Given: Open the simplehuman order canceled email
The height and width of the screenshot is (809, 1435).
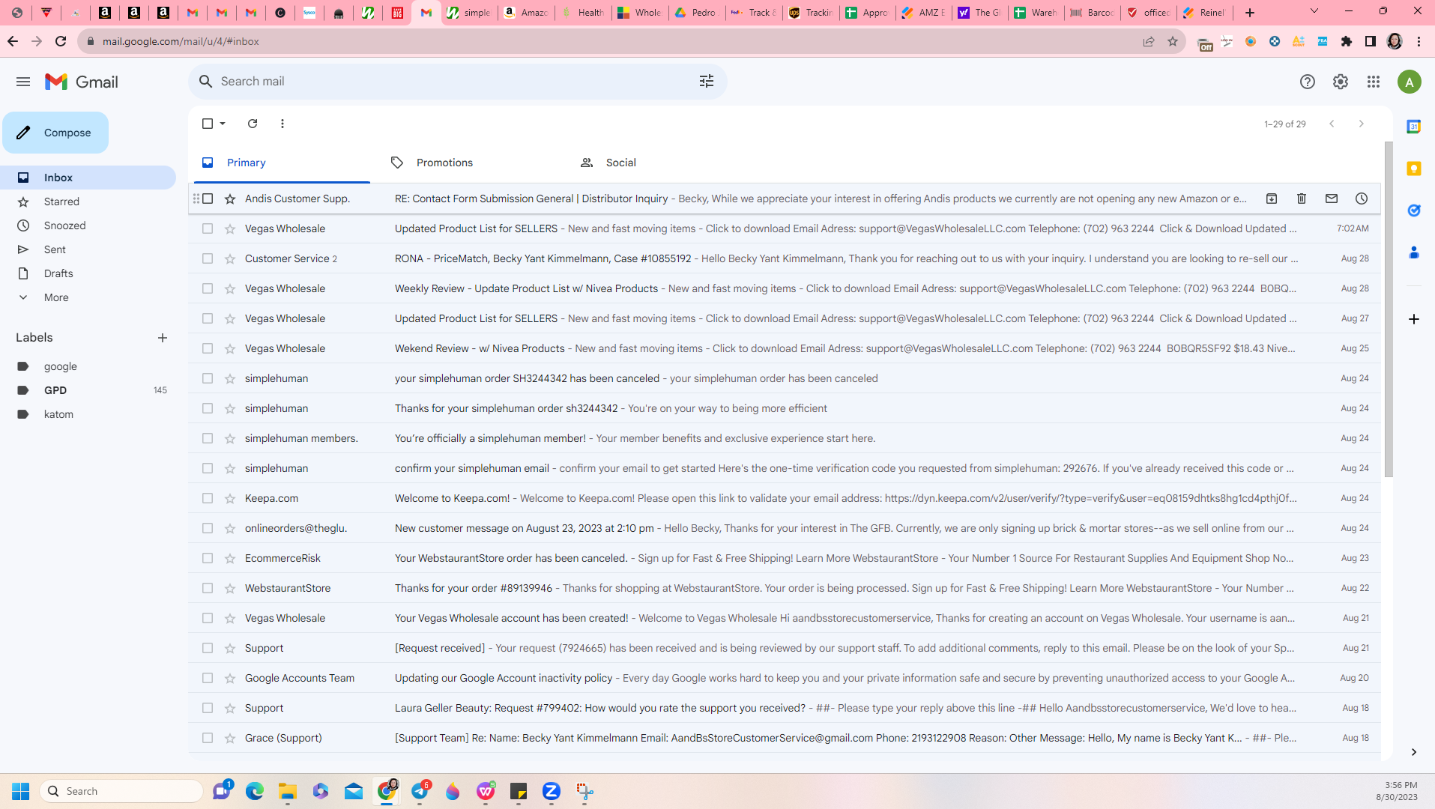Looking at the screenshot, I should point(784,378).
